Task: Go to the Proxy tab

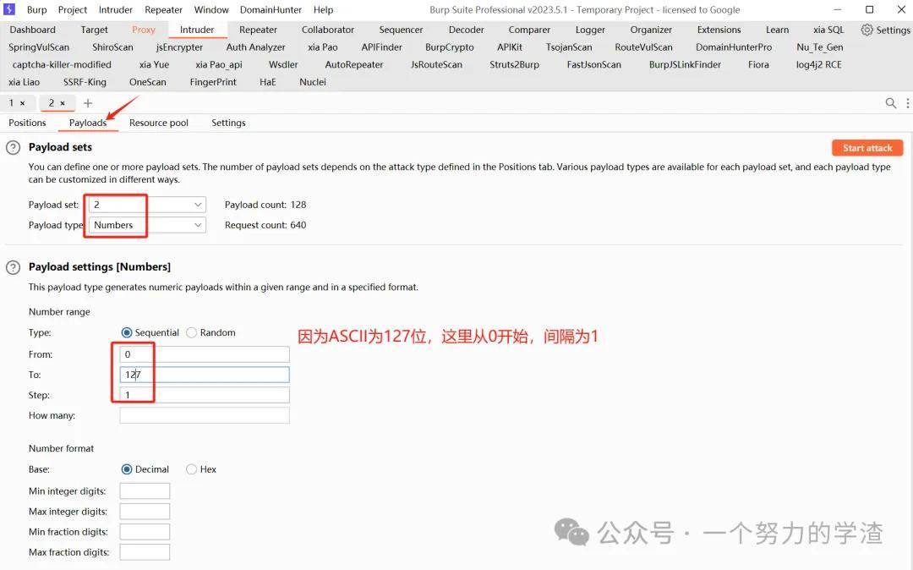Action: pos(143,30)
